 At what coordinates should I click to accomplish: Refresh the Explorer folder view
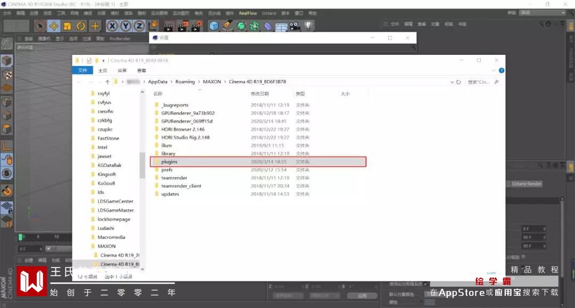click(458, 82)
